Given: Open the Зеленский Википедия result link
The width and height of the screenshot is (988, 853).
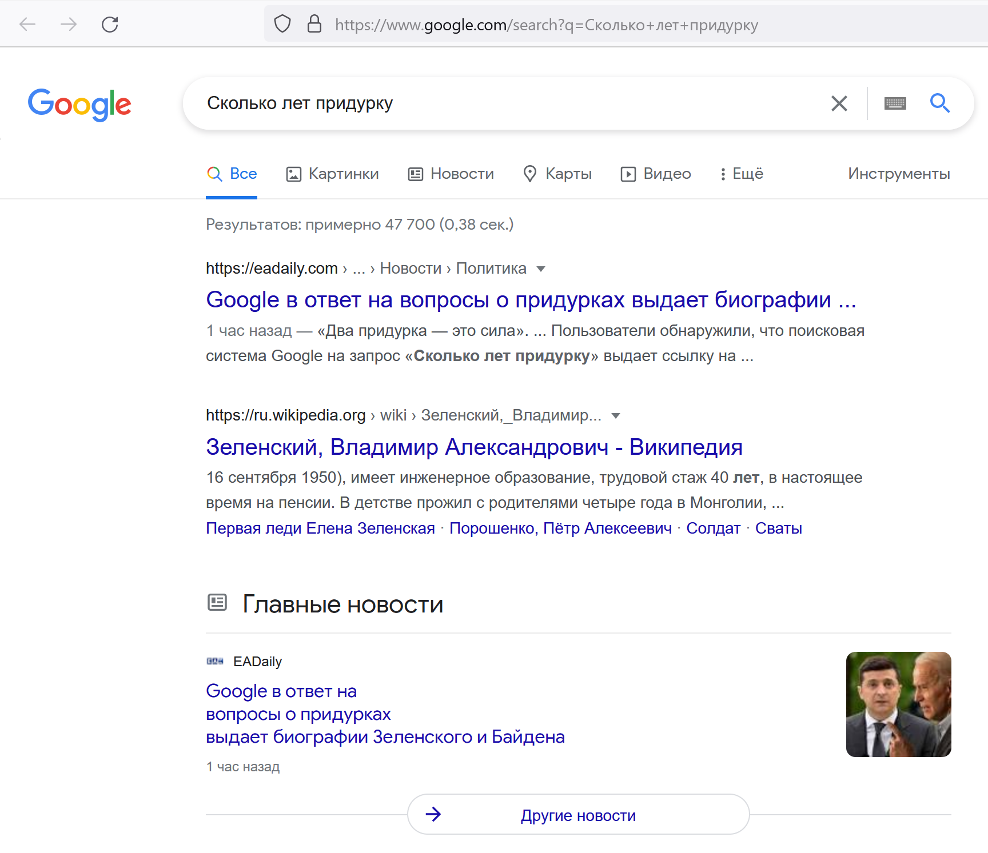Looking at the screenshot, I should pos(474,447).
